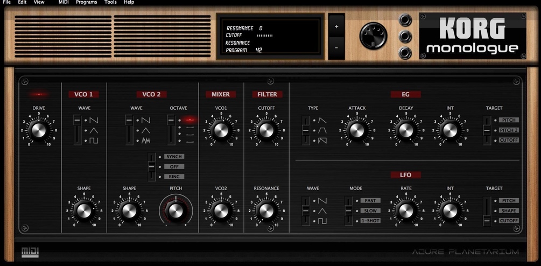Image resolution: width=541 pixels, height=266 pixels.
Task: Open the Programs menu
Action: (86, 2)
